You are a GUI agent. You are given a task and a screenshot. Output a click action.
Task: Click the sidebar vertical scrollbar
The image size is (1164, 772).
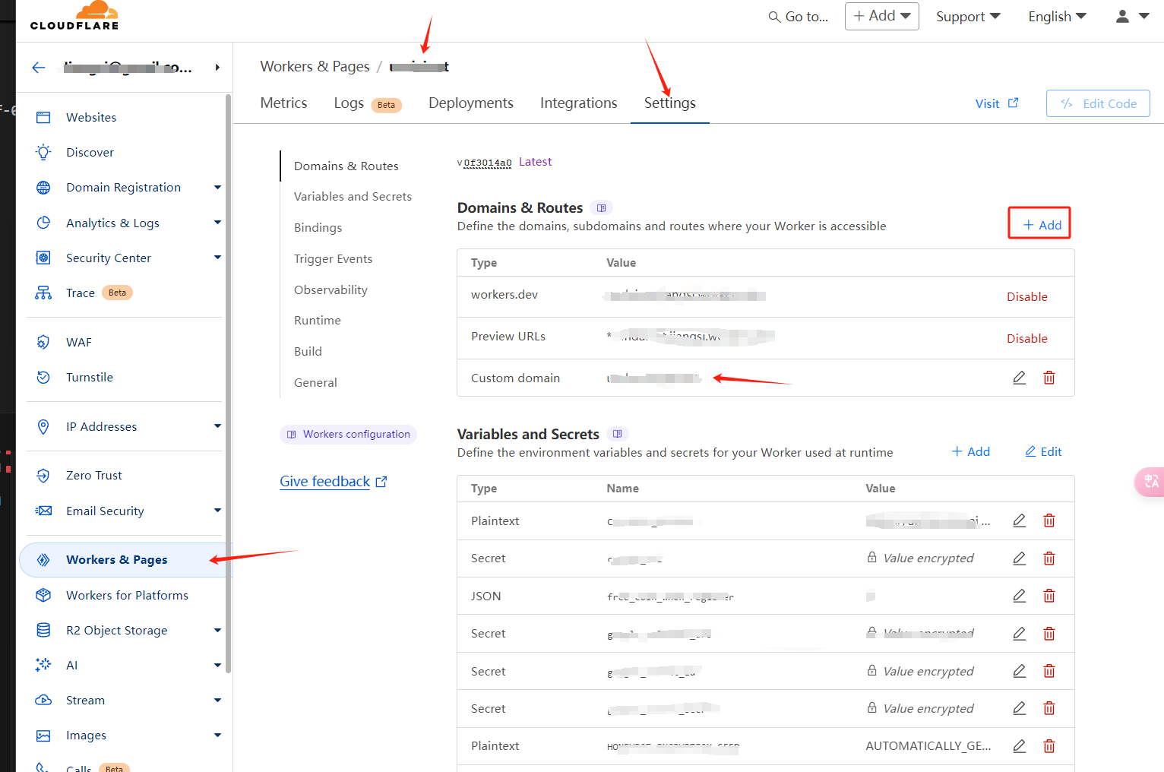point(228,383)
